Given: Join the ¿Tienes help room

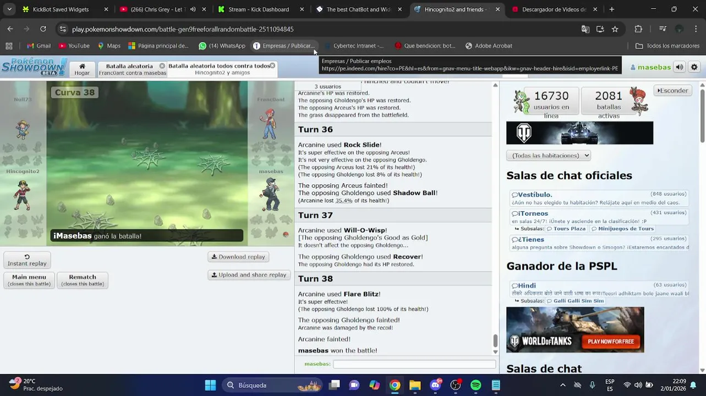Looking at the screenshot, I should pyautogui.click(x=599, y=243).
